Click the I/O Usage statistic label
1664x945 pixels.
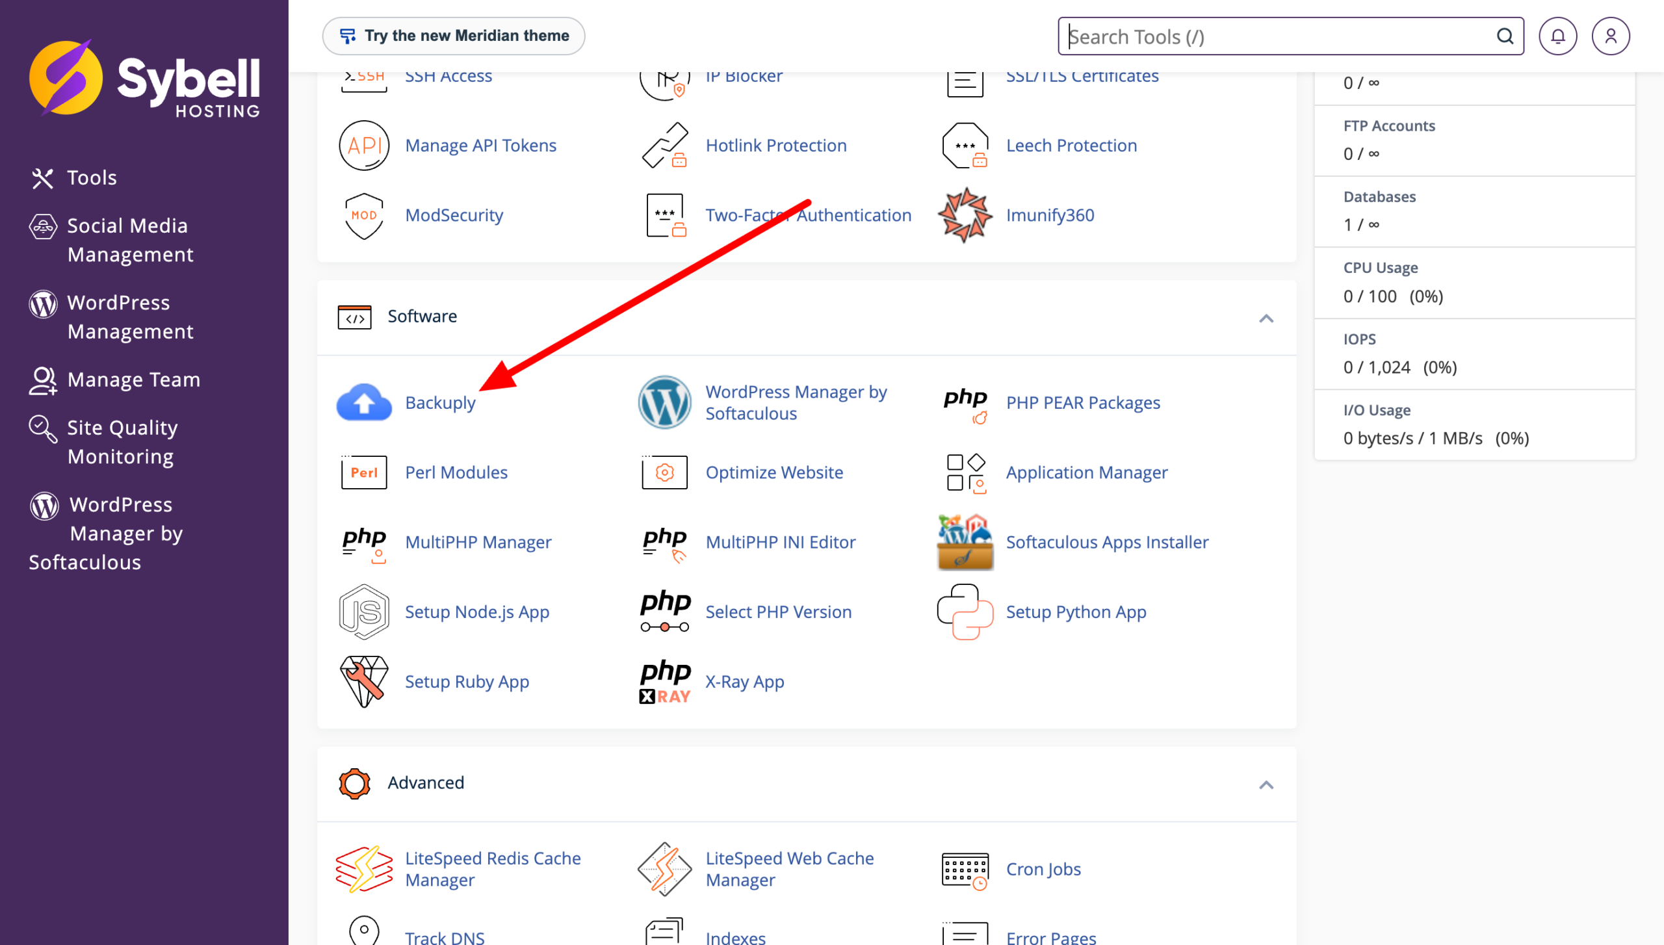[x=1377, y=410]
